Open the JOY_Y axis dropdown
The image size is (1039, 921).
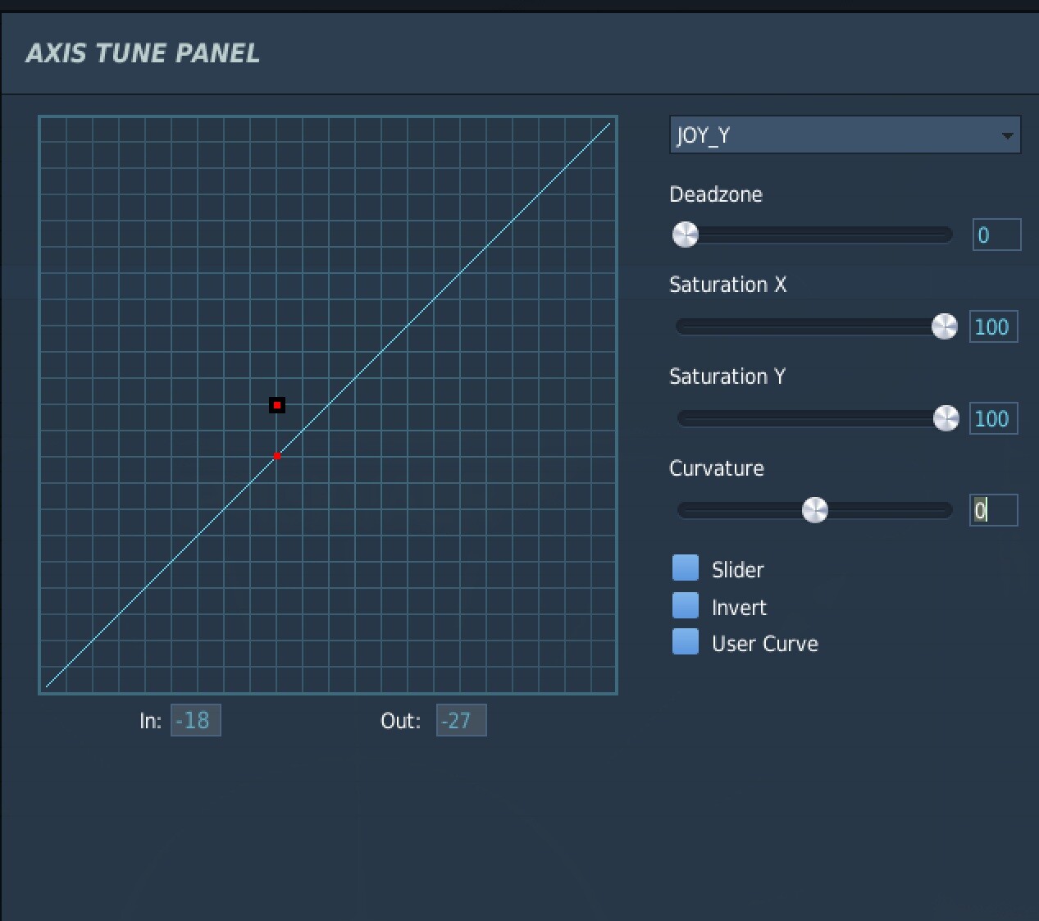(845, 135)
